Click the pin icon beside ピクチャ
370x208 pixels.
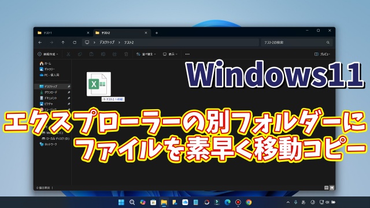(x=69, y=104)
